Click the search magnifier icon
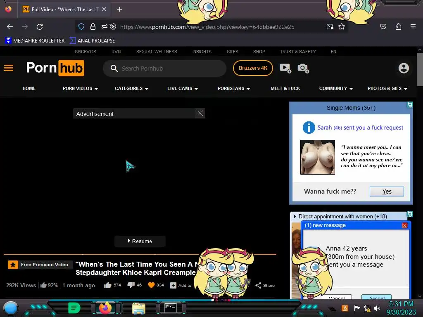Screen dimensions: 423x317 pyautogui.click(x=114, y=68)
